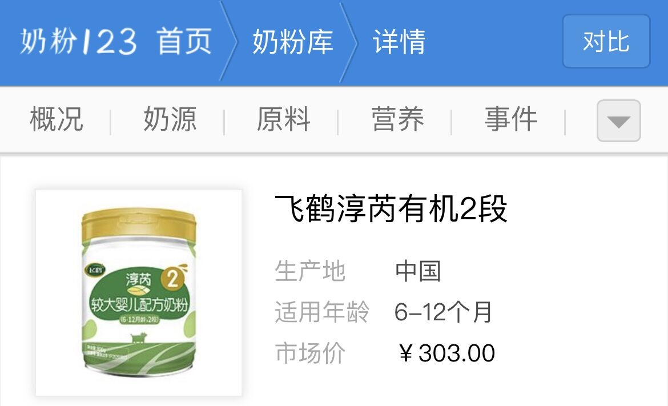Click the product title 飞鹤淳芮有机2段
Image resolution: width=668 pixels, height=406 pixels.
point(391,209)
